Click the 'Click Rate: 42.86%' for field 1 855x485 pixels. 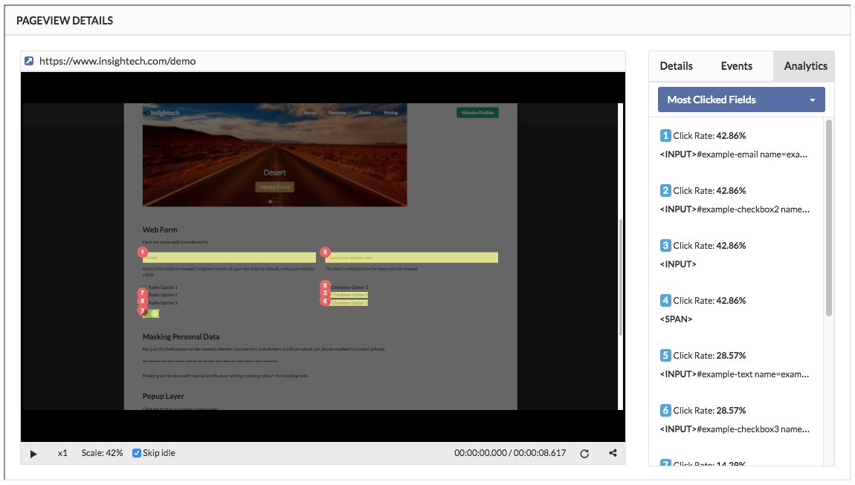click(x=709, y=136)
